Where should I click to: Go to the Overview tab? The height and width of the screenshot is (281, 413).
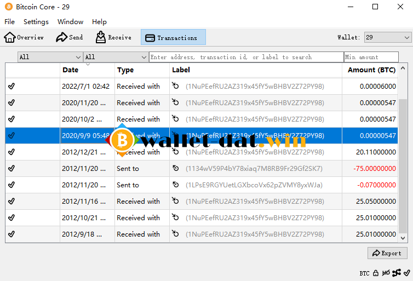tap(24, 37)
